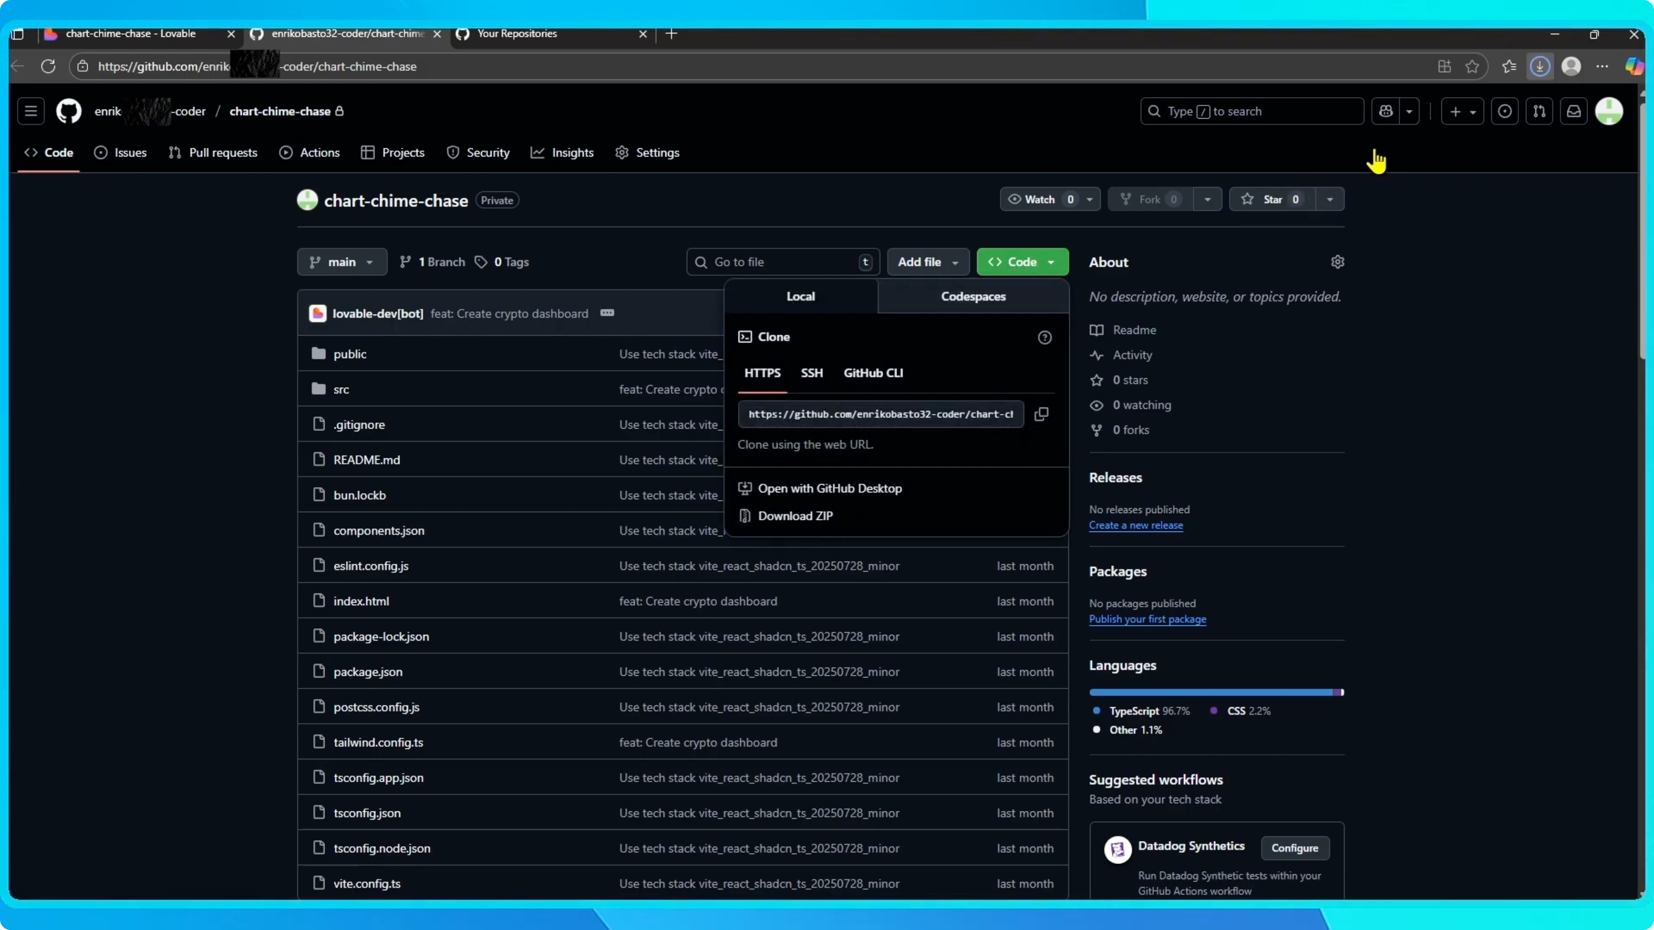Open the Add file dropdown
This screenshot has height=930, width=1654.
928,262
